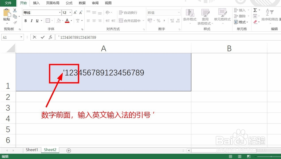Viewport: 281px width, 159px height.
Task: Switch to the Page Layout (页面布局) tab
Action: [x=53, y=3]
